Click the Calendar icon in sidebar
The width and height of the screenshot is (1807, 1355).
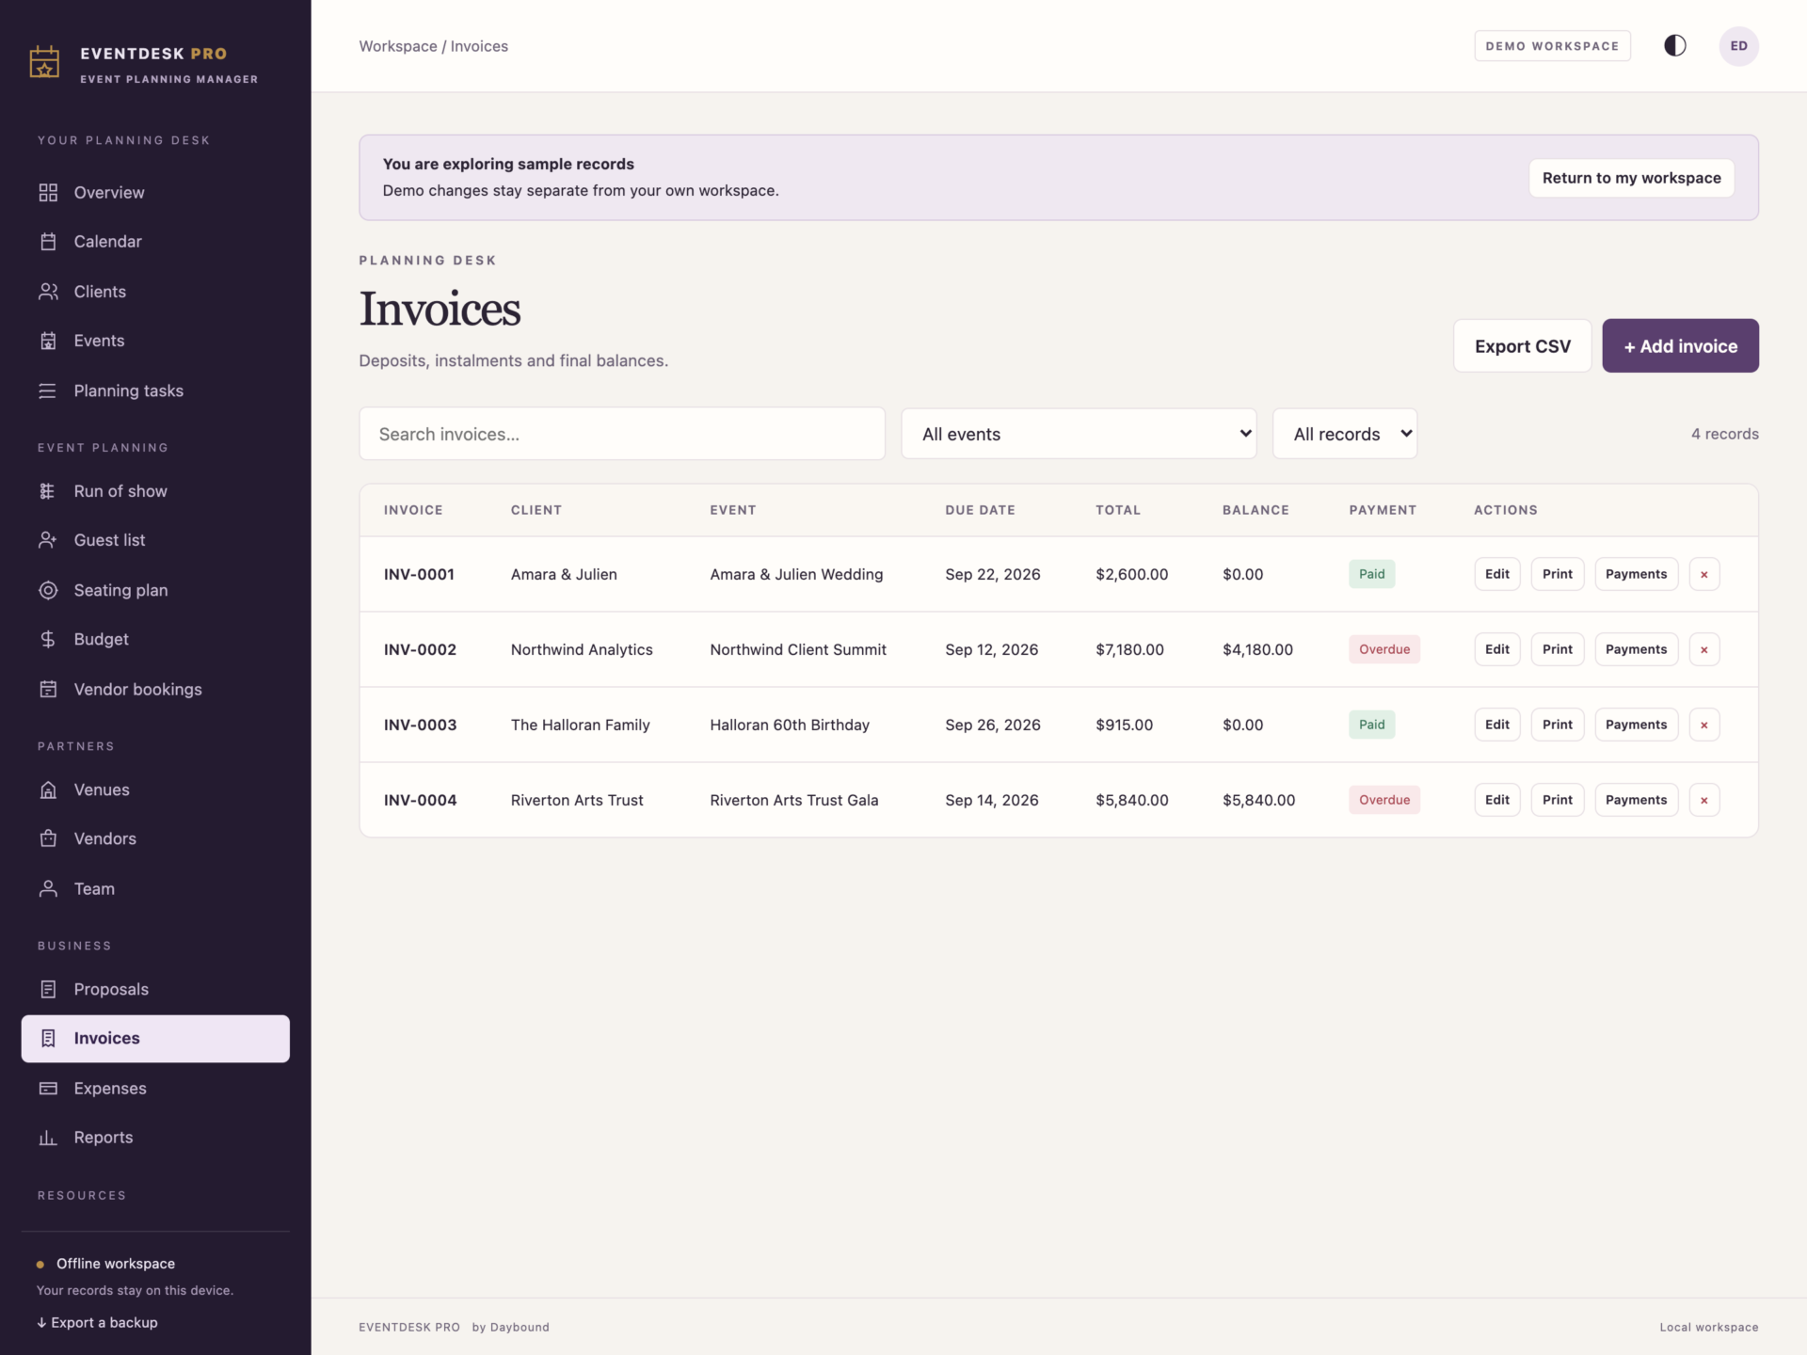tap(48, 242)
